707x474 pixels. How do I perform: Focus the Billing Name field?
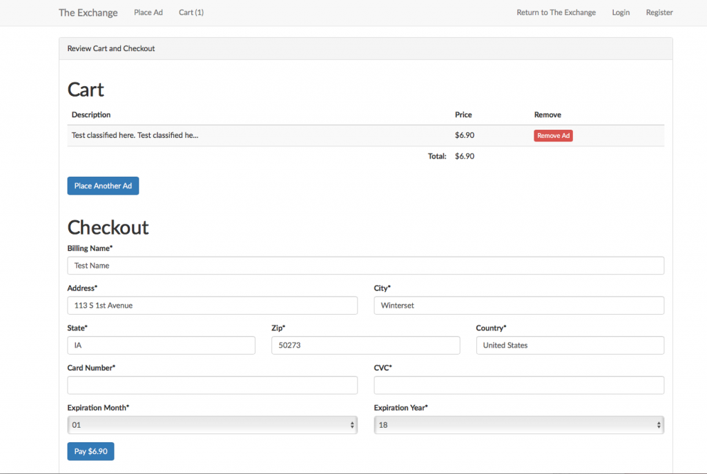pos(366,266)
